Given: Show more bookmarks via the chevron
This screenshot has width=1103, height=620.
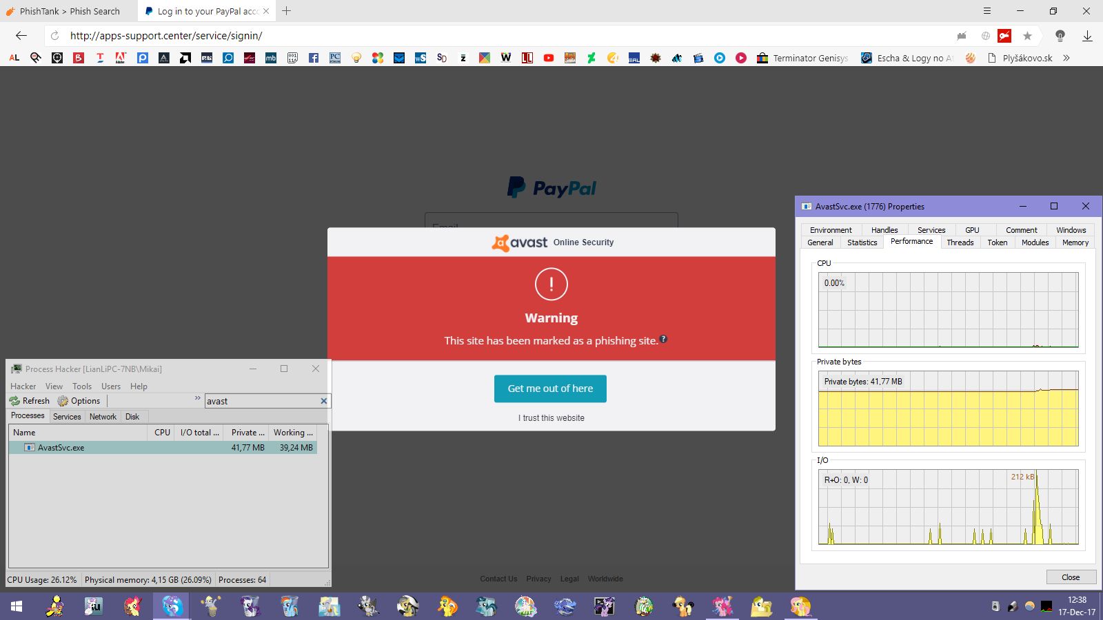Looking at the screenshot, I should coord(1066,58).
